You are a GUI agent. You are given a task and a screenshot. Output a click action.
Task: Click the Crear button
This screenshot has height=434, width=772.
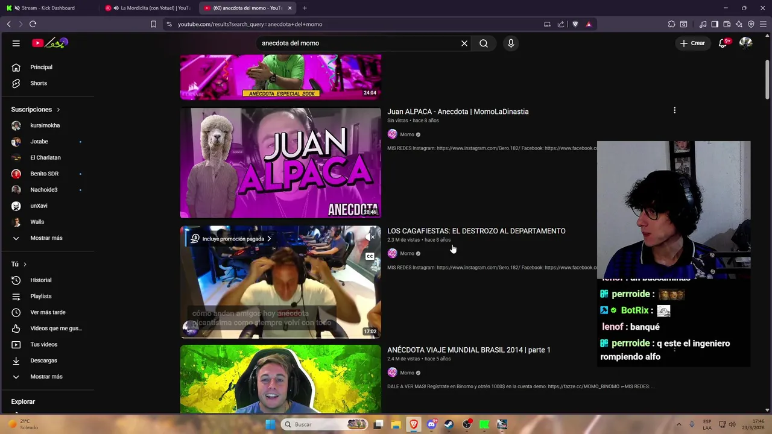692,43
